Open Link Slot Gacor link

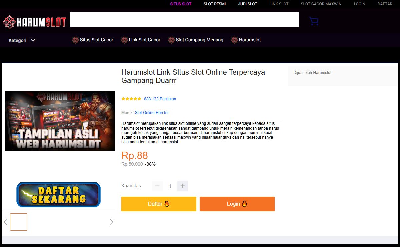[x=145, y=40]
